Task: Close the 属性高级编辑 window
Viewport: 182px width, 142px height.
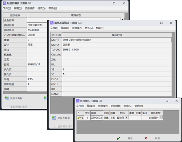Action: [x=171, y=23]
